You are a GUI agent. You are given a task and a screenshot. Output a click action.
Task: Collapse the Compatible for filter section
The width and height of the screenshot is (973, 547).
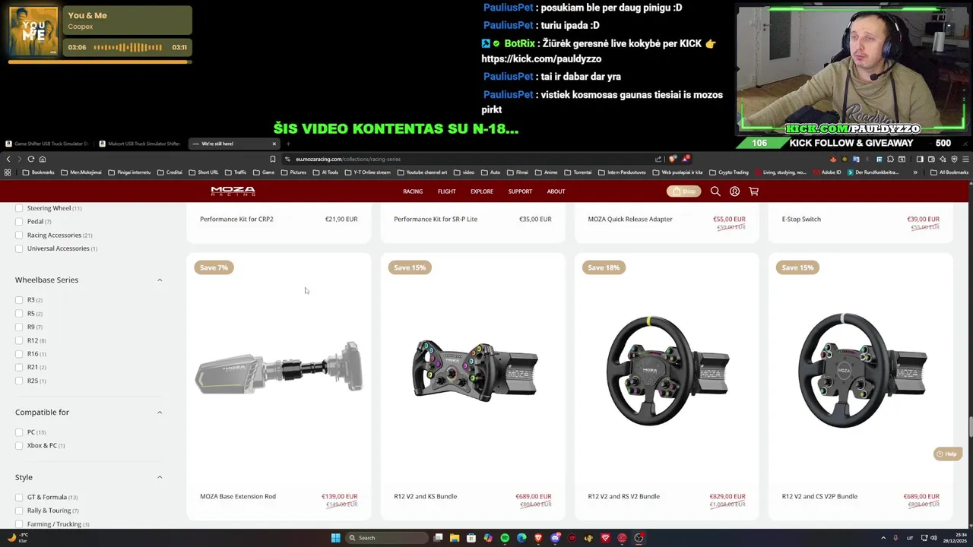pyautogui.click(x=160, y=413)
